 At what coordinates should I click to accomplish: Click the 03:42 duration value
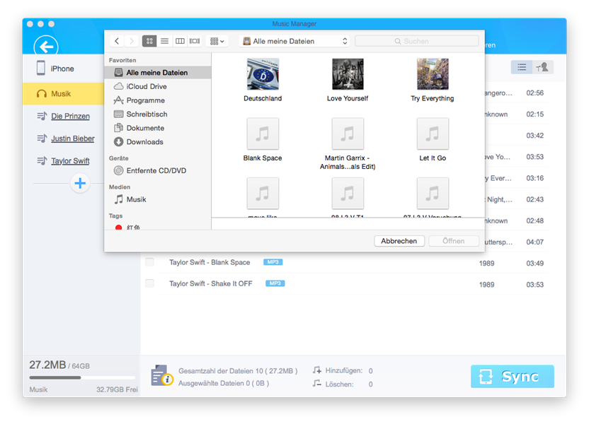click(535, 136)
